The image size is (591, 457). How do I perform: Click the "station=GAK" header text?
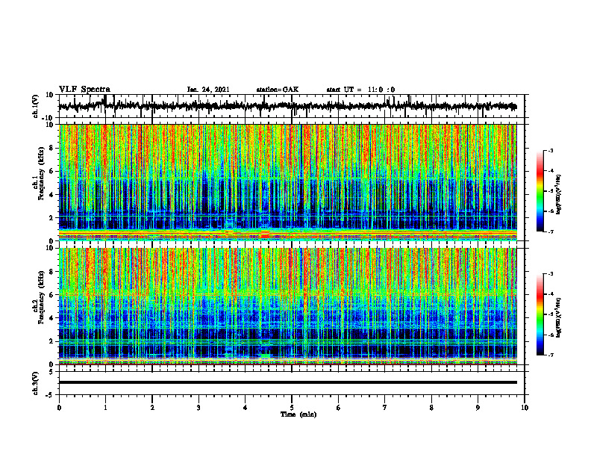(278, 90)
